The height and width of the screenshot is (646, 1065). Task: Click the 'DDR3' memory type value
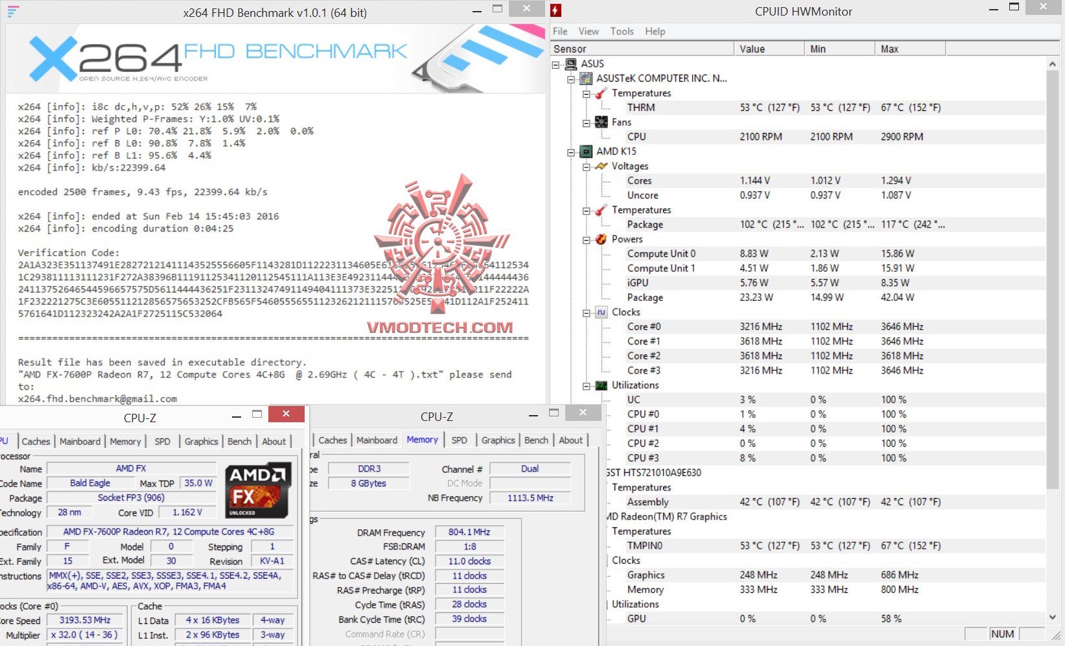369,468
